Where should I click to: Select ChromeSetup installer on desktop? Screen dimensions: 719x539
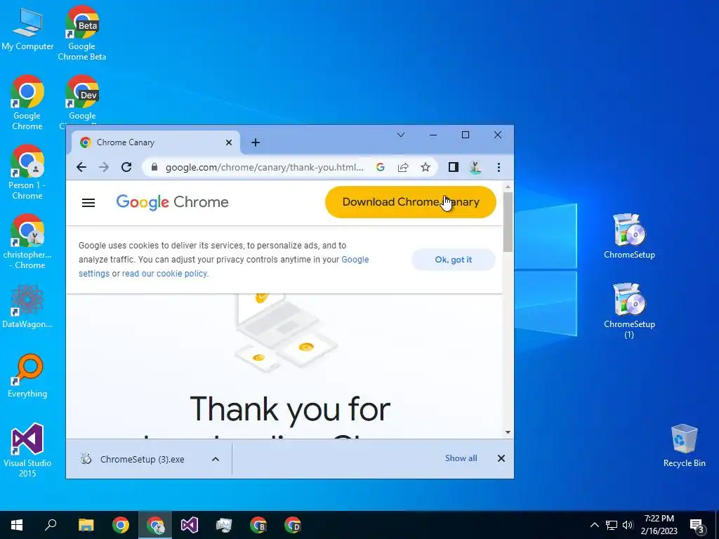point(629,237)
